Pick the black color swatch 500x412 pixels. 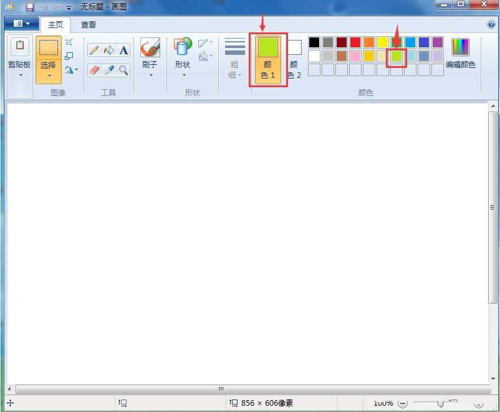click(314, 42)
